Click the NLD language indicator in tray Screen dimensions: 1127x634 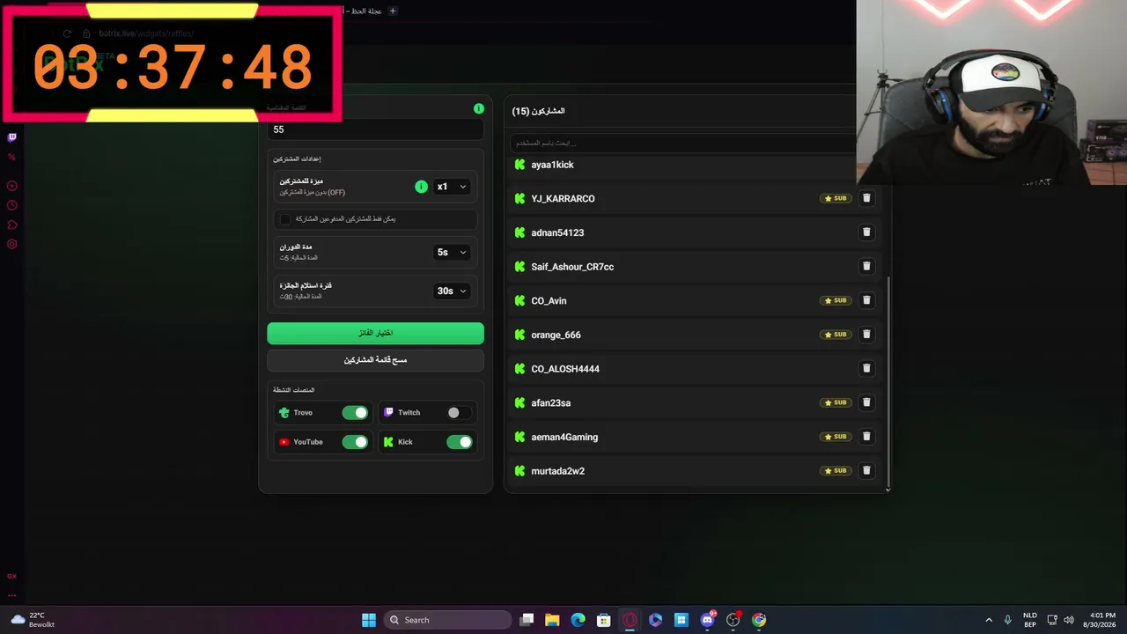pos(1029,620)
